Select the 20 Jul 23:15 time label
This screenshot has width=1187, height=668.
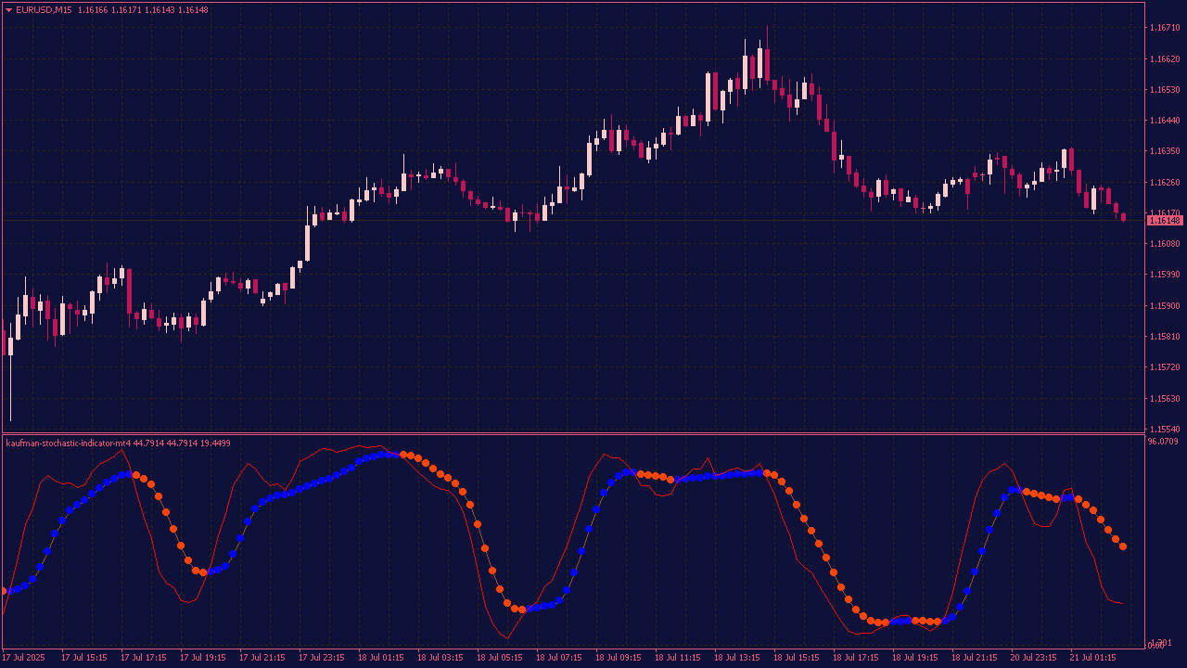click(x=1034, y=658)
